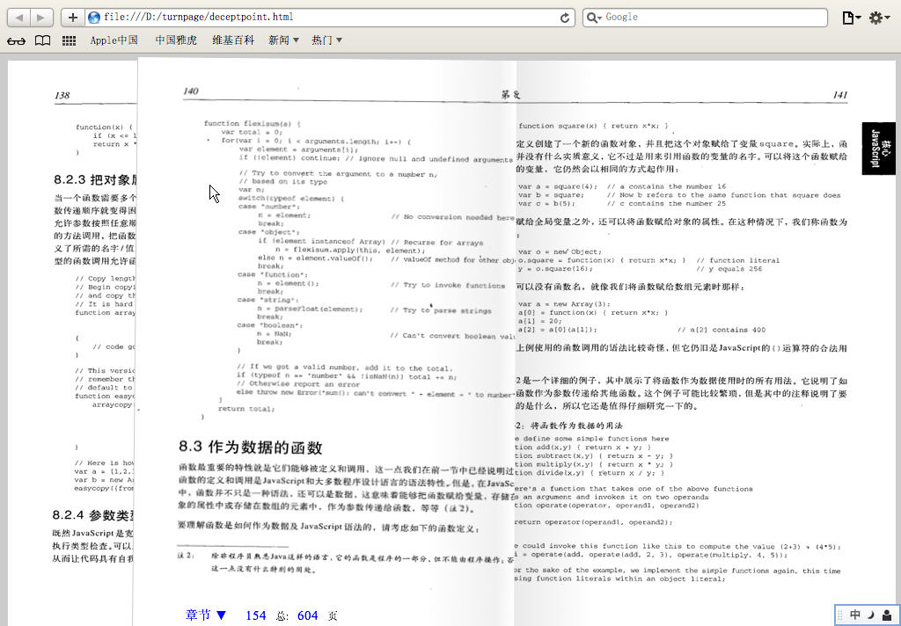Click the 8.3 作为数据的函数 heading
The image size is (901, 626).
[x=251, y=447]
